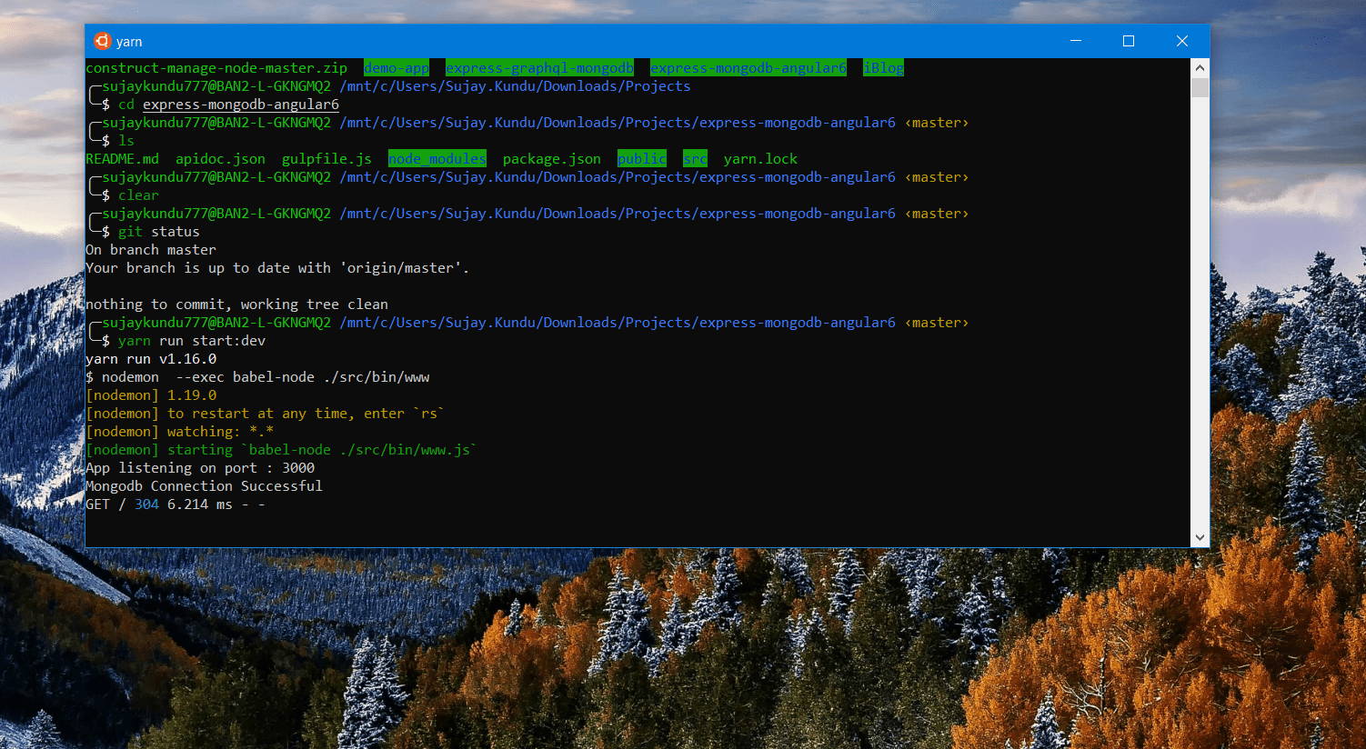The height and width of the screenshot is (749, 1366).
Task: Click the yarn.lock filename
Action: tap(760, 158)
